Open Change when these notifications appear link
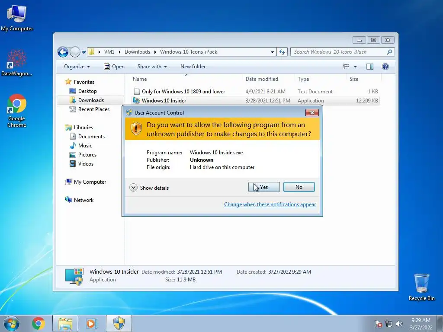The width and height of the screenshot is (443, 332). (x=270, y=204)
